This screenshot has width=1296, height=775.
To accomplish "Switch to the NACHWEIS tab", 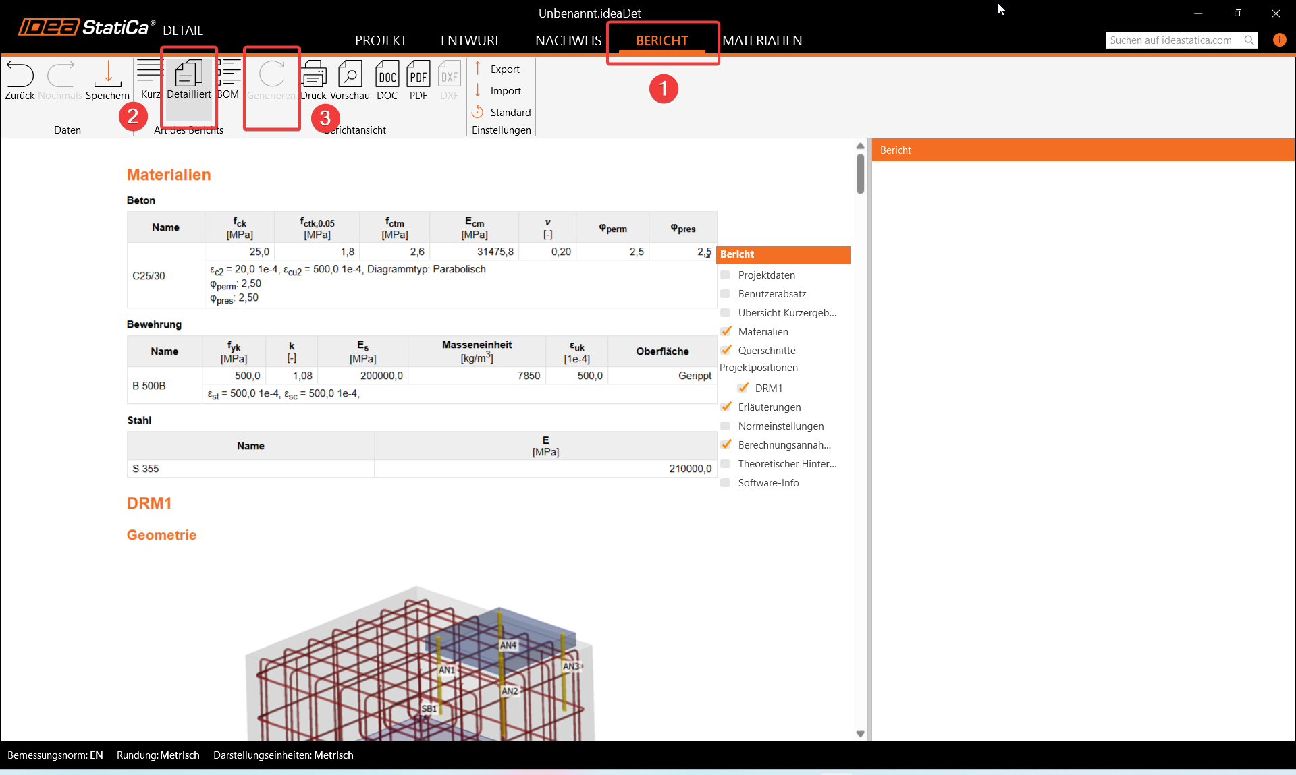I will 568,40.
